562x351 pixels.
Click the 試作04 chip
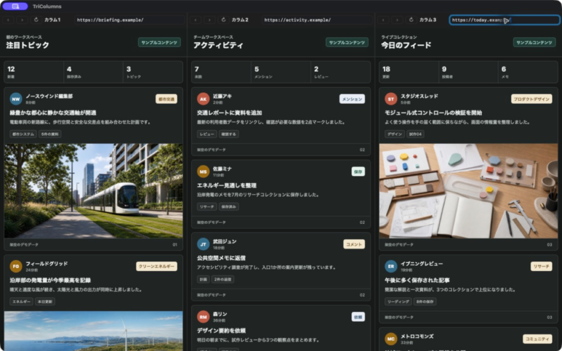(x=415, y=134)
